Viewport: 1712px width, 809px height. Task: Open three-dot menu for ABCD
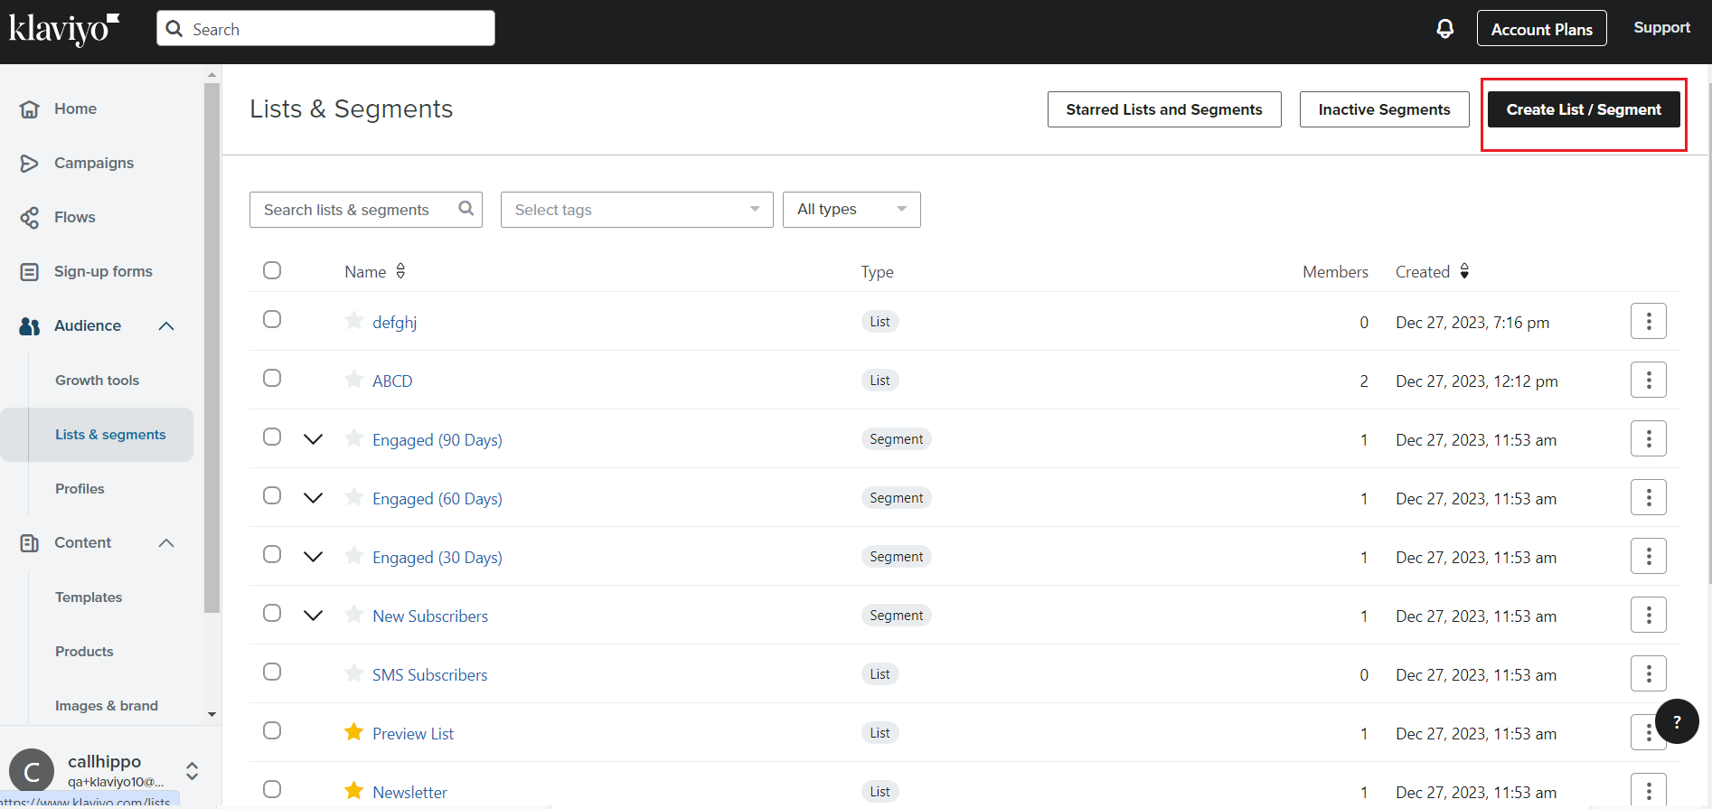coord(1649,380)
